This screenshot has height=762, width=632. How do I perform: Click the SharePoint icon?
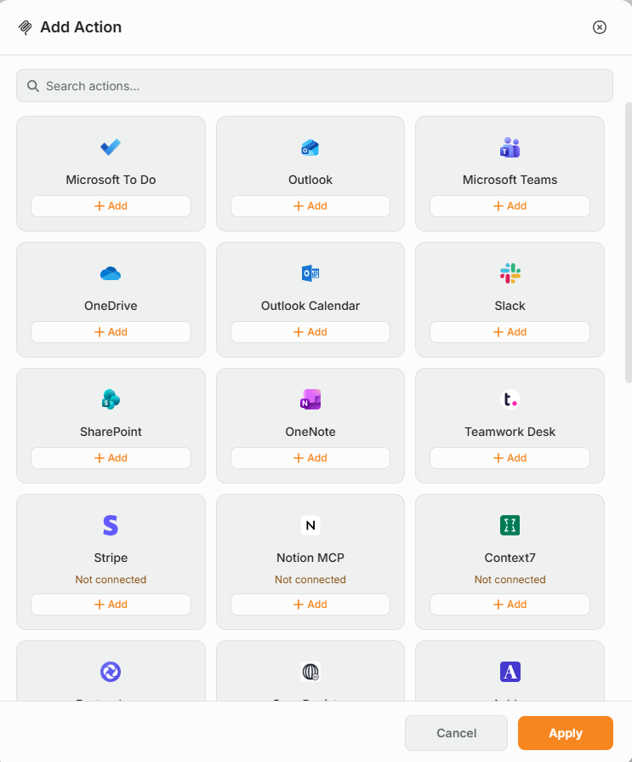pos(111,399)
